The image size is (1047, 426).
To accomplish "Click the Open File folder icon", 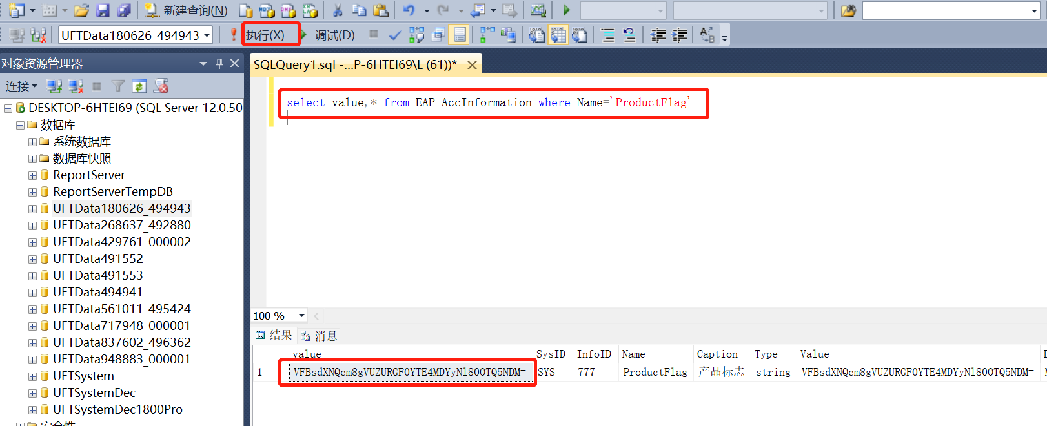I will click(81, 10).
